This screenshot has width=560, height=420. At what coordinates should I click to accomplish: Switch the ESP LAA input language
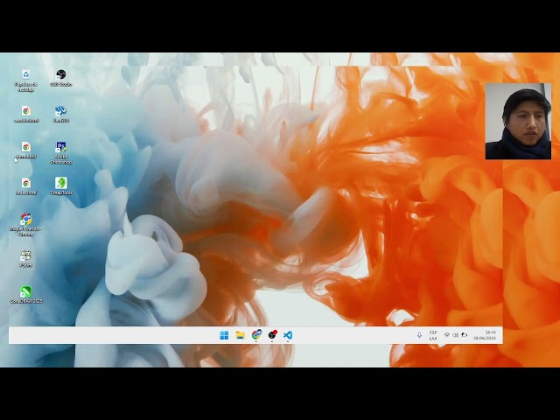pos(433,335)
